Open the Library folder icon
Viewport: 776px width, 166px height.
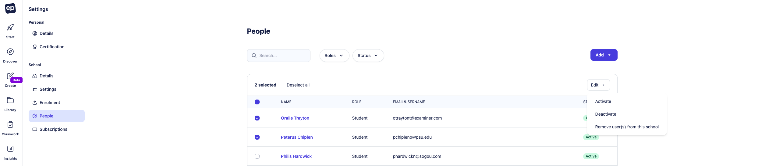click(x=10, y=100)
